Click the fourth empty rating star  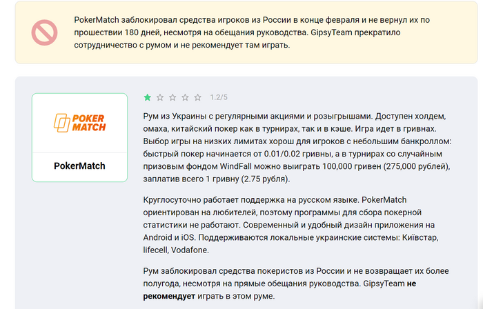click(x=185, y=97)
